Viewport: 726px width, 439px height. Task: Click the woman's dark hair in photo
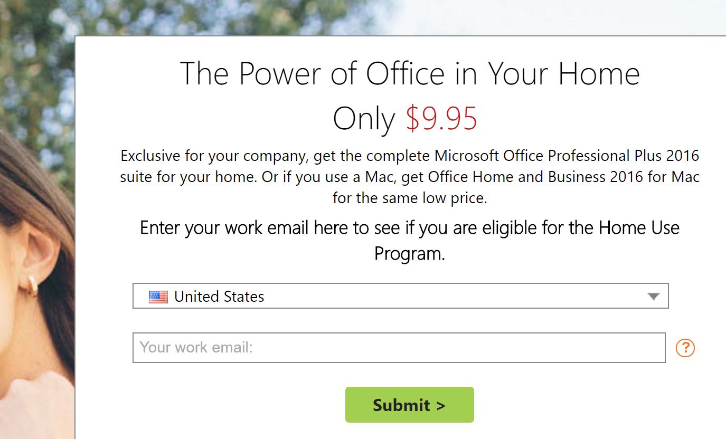click(32, 174)
